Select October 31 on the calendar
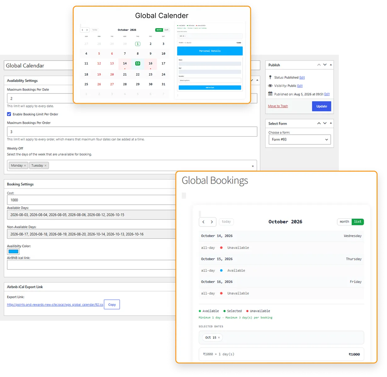Image resolution: width=387 pixels, height=377 pixels. tap(163, 84)
